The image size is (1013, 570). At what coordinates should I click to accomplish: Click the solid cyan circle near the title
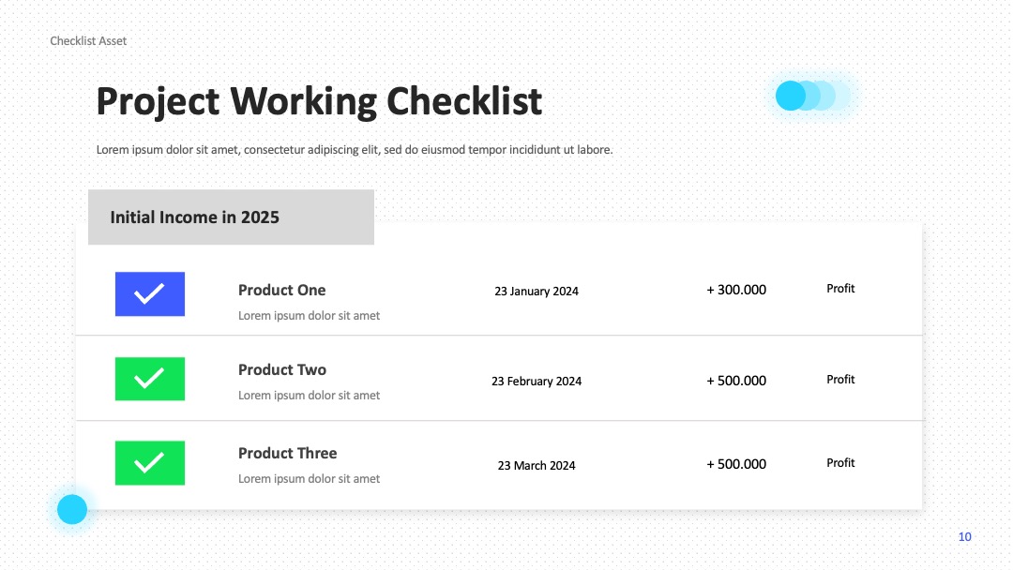(x=790, y=96)
